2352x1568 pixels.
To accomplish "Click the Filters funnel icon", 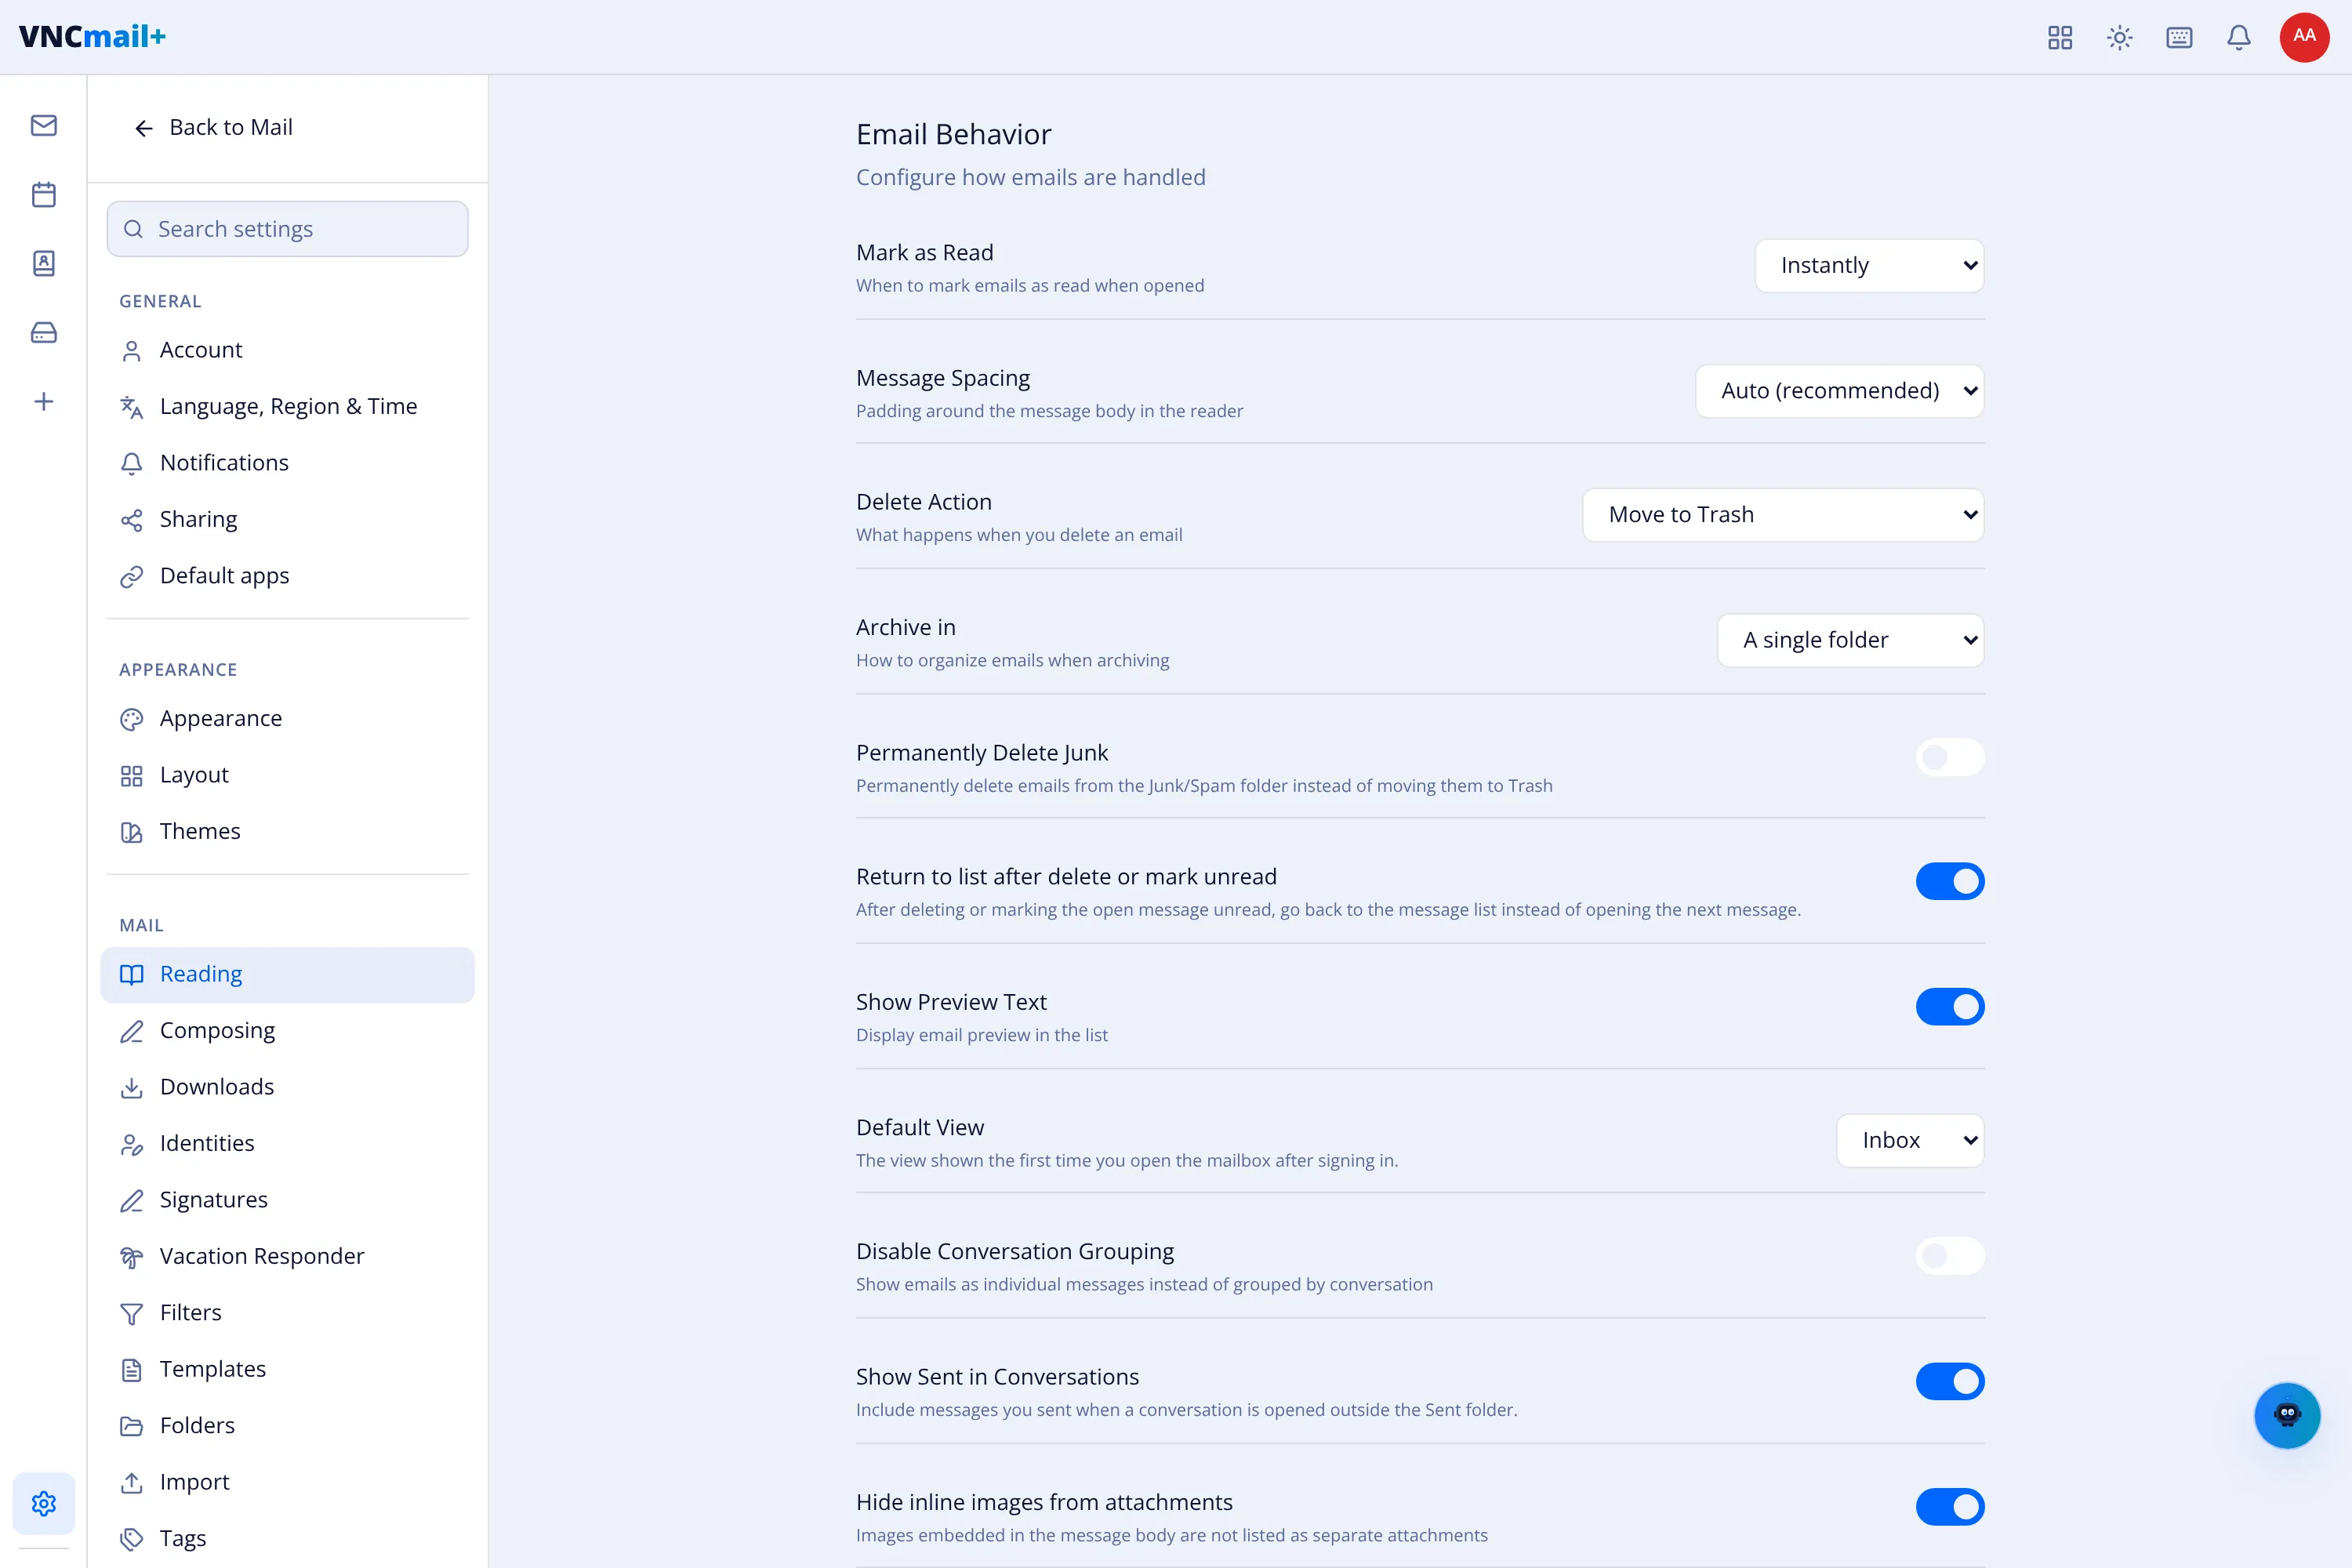I will [131, 1313].
